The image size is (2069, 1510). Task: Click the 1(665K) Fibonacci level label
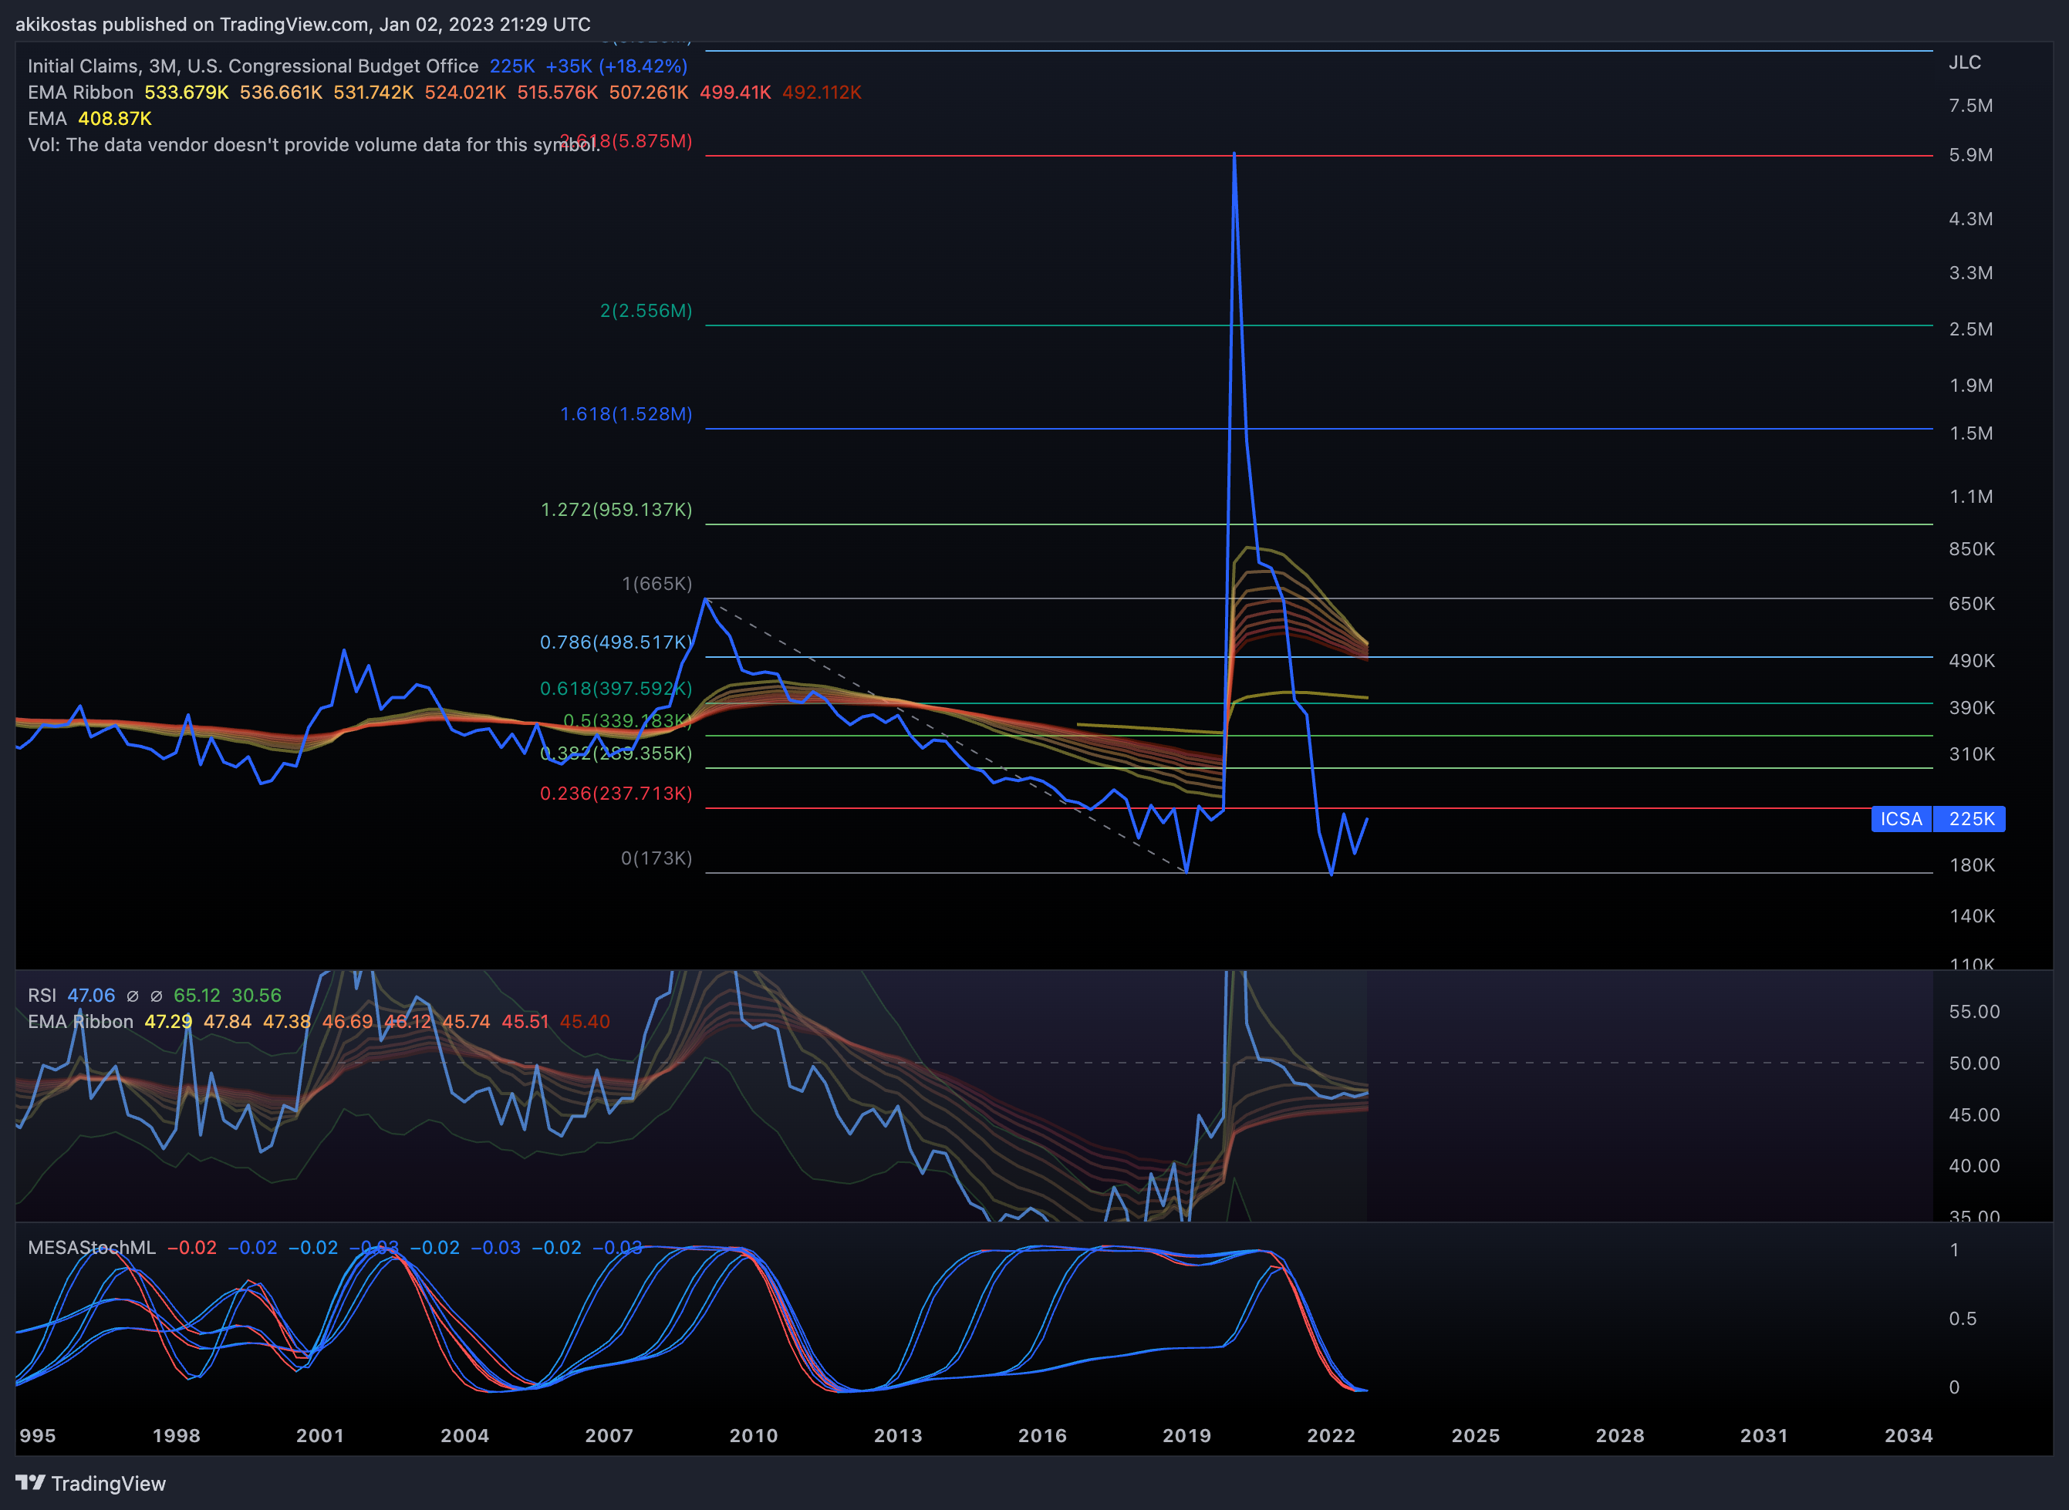pos(657,583)
